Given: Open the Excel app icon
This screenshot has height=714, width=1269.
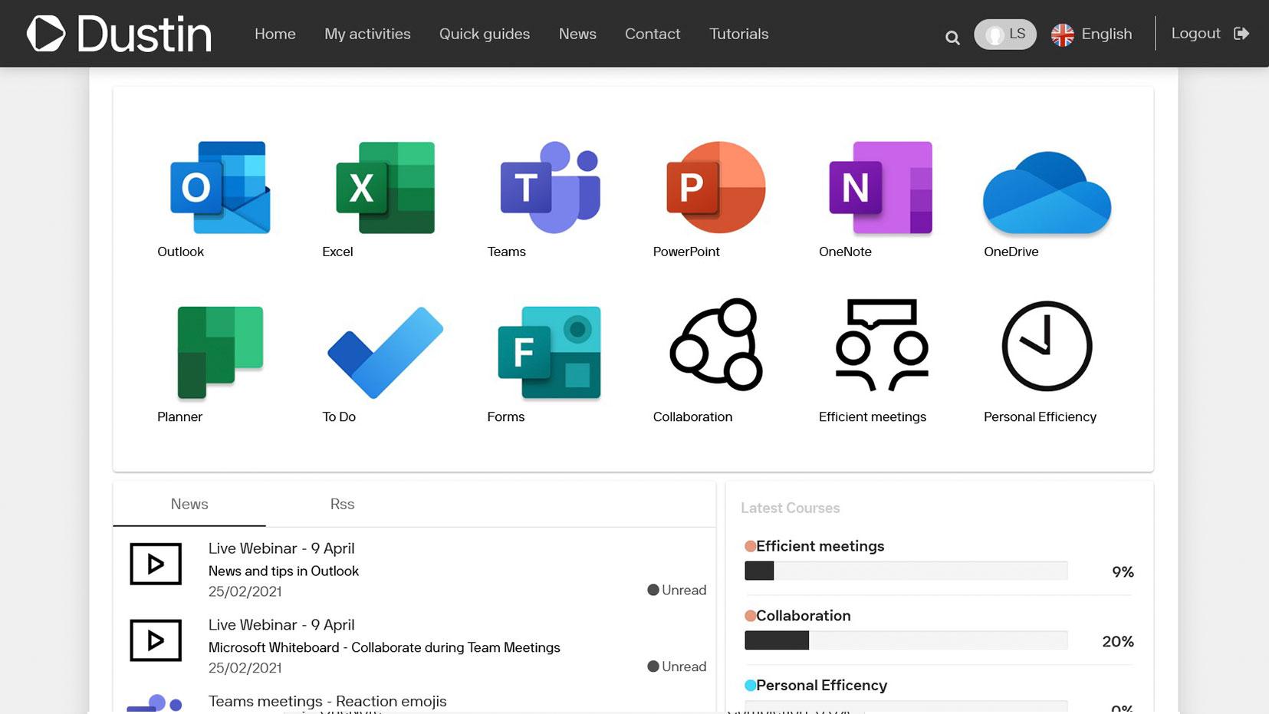Looking at the screenshot, I should pos(385,187).
